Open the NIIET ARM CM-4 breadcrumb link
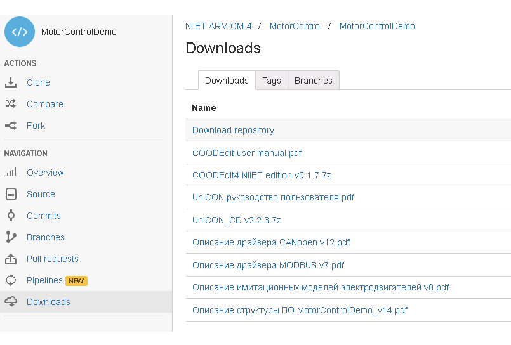This screenshot has height=345, width=511. 218,26
